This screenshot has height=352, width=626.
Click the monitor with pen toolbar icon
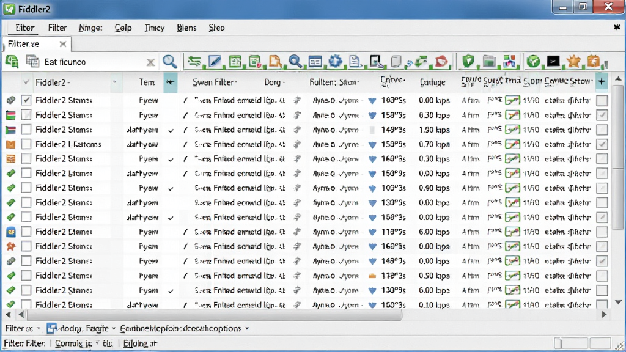coord(376,62)
